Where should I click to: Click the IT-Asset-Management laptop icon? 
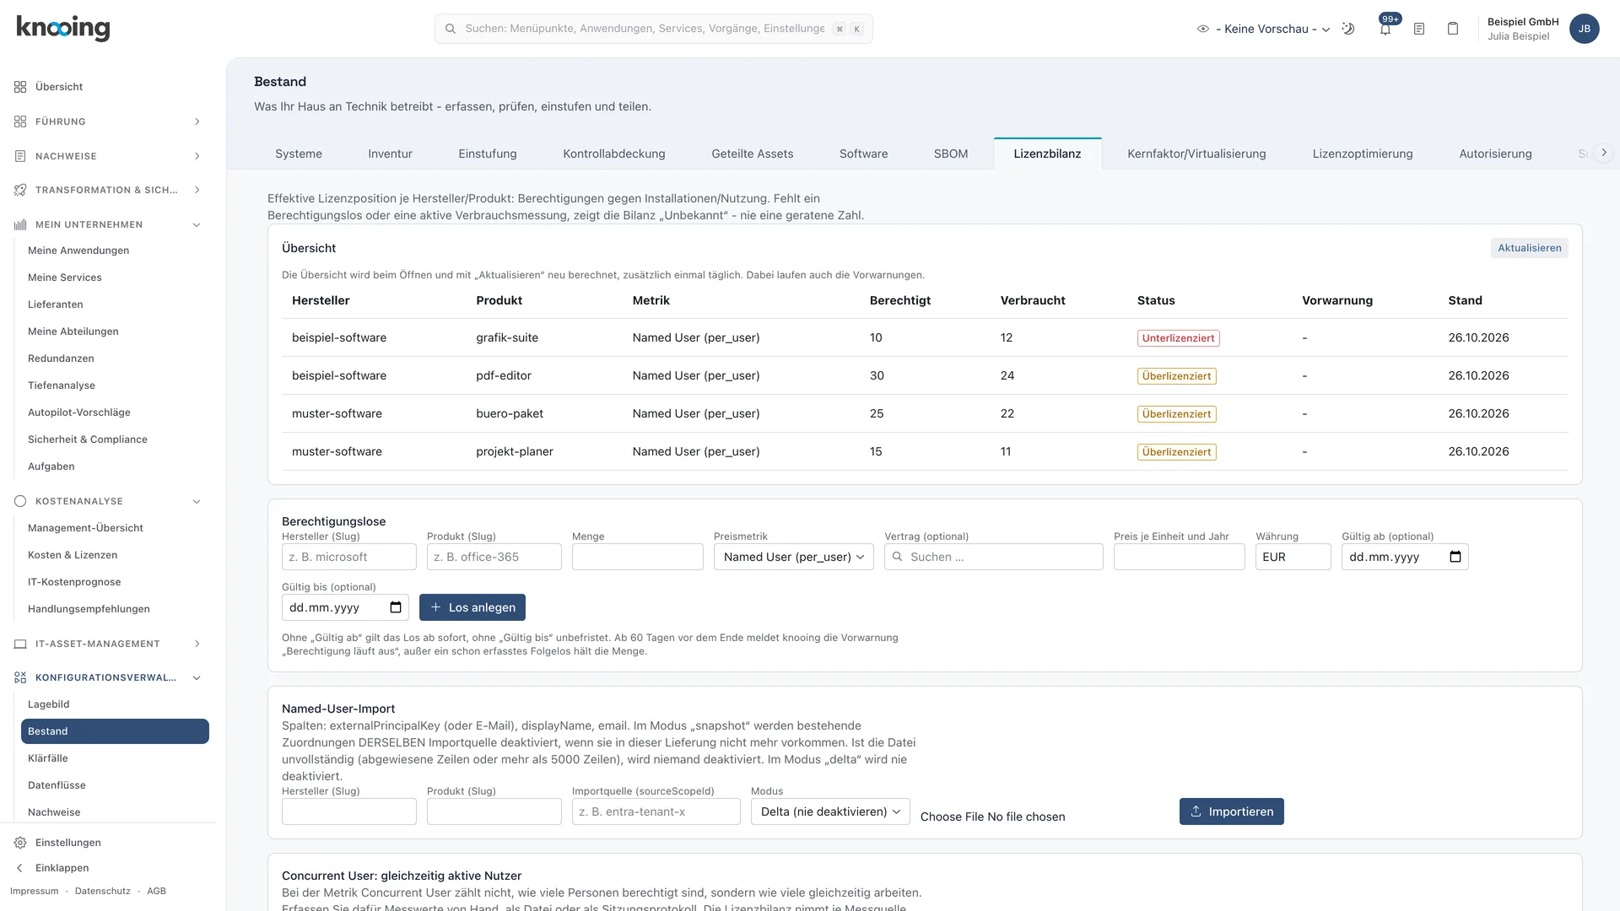tap(20, 644)
